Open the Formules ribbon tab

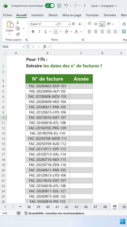(x=92, y=15)
